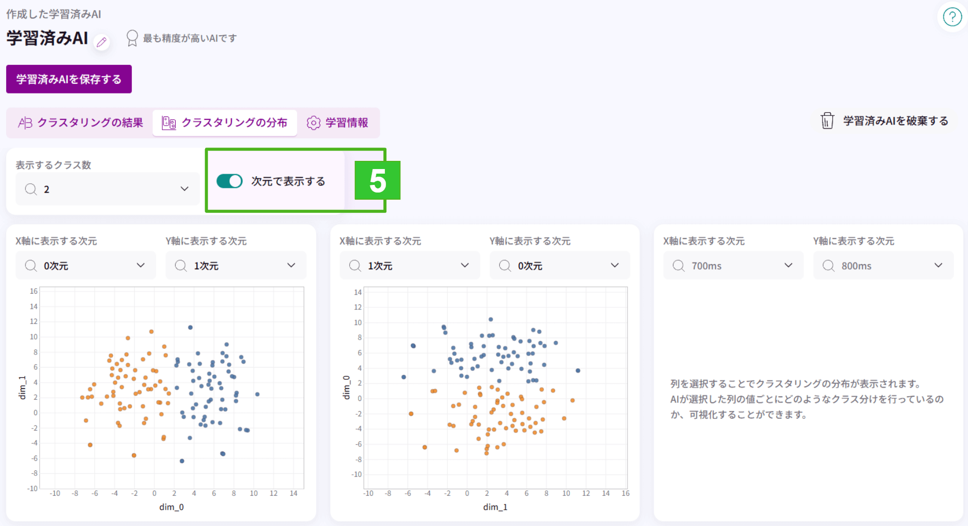Click the AB icon on クラスタリングの結果 tab
968x526 pixels.
click(25, 123)
